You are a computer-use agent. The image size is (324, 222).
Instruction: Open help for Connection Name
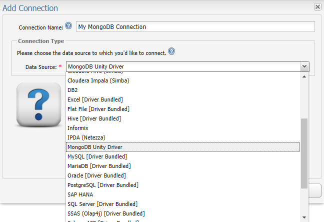pyautogui.click(x=68, y=26)
